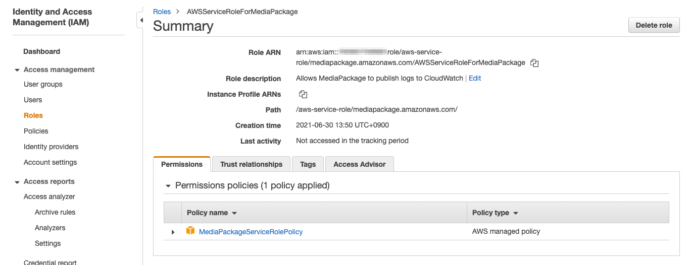Click the 'AWS managed policy' table cell
Image resolution: width=691 pixels, height=265 pixels.
[506, 231]
